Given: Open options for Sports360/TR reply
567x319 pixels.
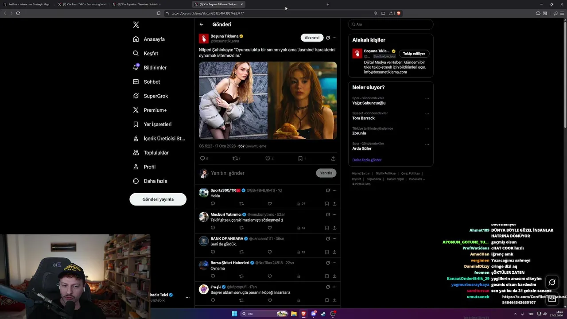Looking at the screenshot, I should (334, 190).
